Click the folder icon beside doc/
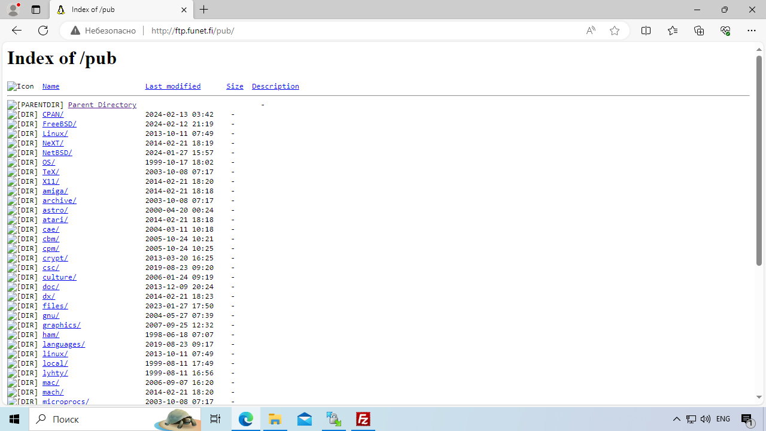 (23, 287)
